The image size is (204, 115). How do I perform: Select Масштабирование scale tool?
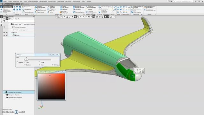coord(79,12)
